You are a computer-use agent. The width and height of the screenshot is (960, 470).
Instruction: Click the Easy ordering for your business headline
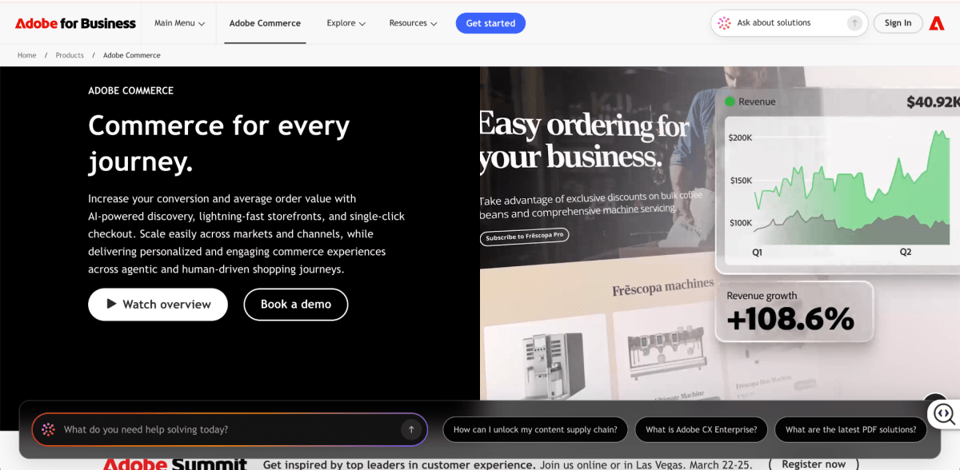point(583,141)
